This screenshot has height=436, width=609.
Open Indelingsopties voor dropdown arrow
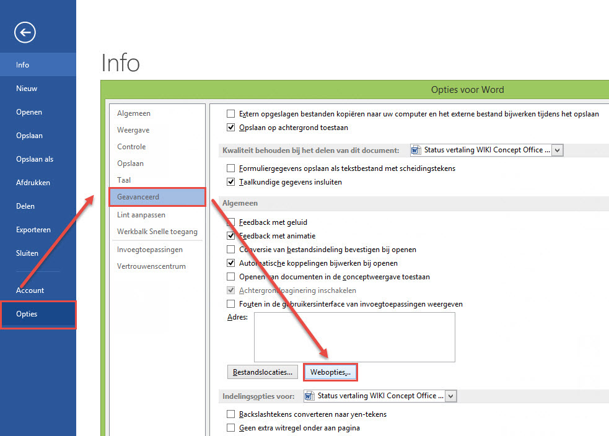tap(450, 396)
